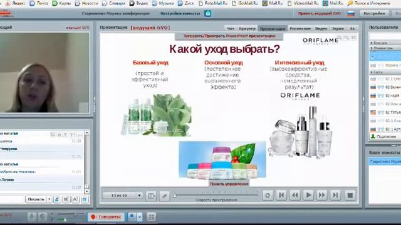This screenshot has height=225, width=401.
Task: Switch to the "Рисование" tab
Action: point(300,29)
